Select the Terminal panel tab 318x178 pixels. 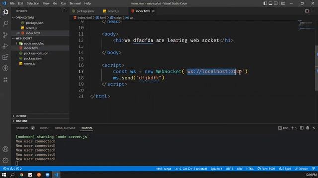point(86,128)
